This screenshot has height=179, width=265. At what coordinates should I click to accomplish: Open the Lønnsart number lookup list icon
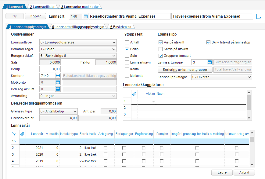(x=86, y=16)
